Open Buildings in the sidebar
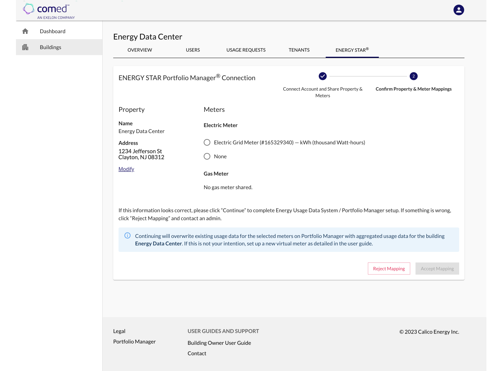Viewport: 502px width, 371px height. coord(59,47)
